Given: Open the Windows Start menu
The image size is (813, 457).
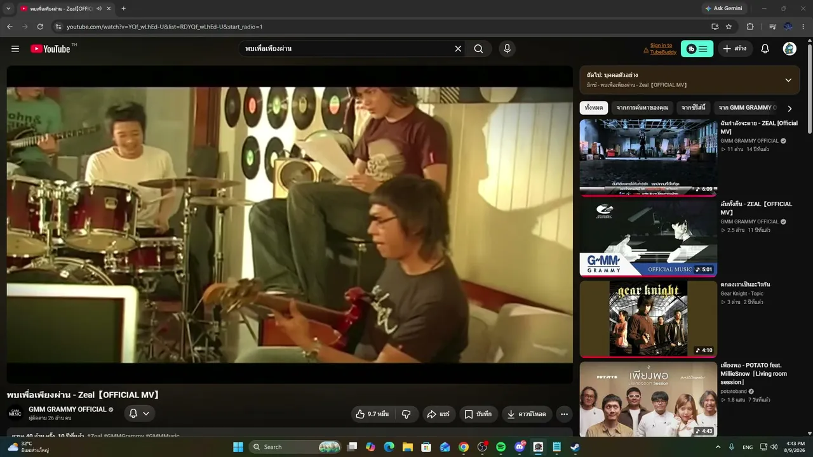Looking at the screenshot, I should (x=238, y=447).
